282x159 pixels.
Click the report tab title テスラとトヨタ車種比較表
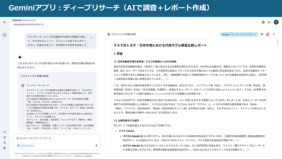(124, 34)
